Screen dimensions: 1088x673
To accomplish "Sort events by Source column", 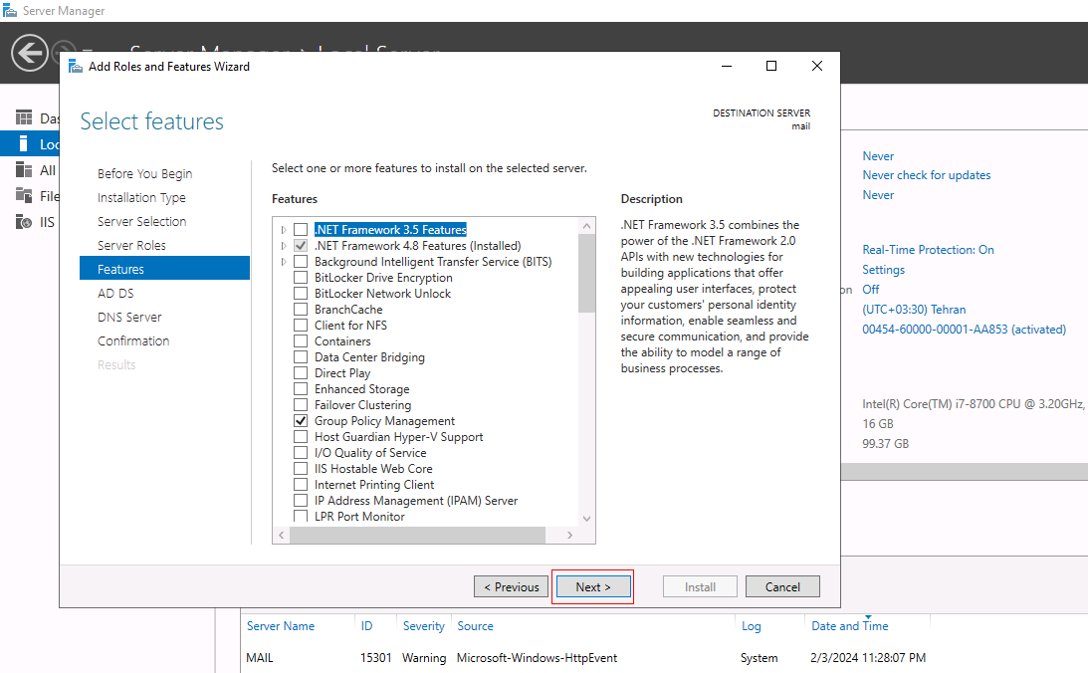I will pos(475,626).
